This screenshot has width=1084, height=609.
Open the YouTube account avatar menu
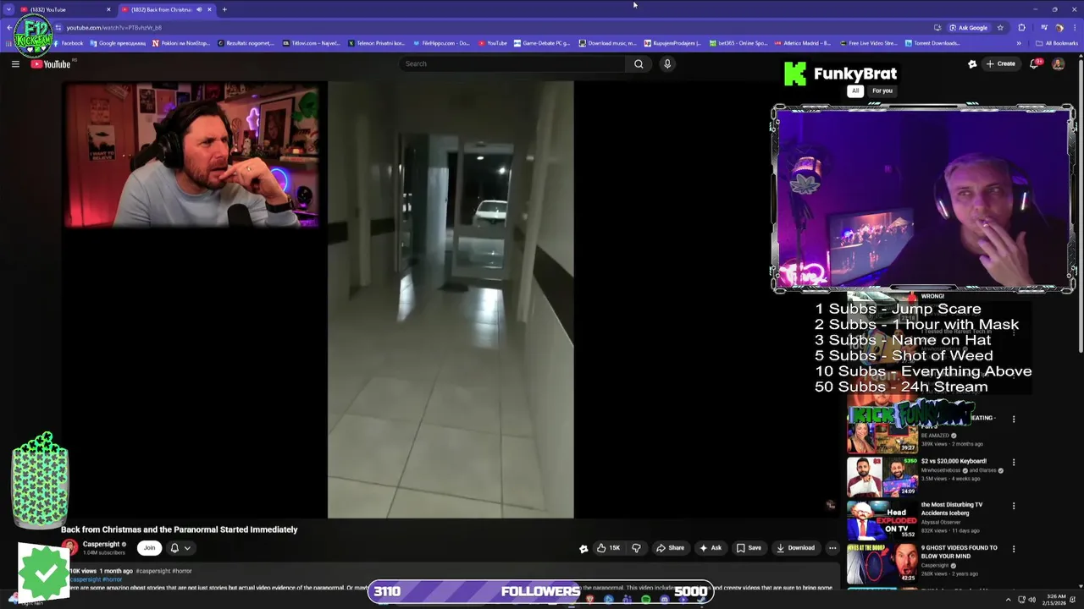1058,63
